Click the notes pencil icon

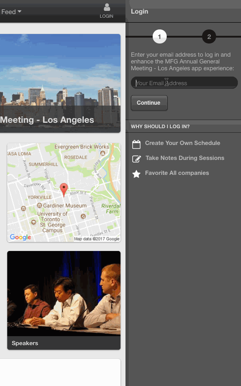[137, 159]
